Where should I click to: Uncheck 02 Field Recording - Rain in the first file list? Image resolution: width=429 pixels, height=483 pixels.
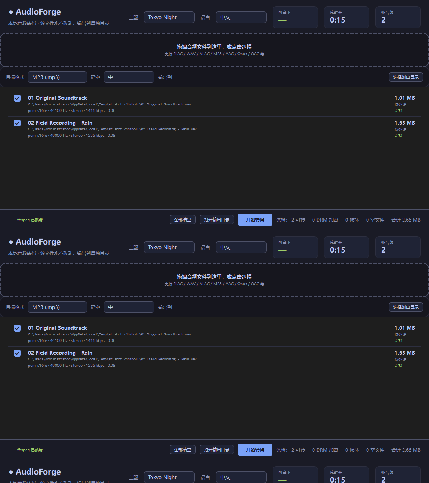click(x=17, y=123)
